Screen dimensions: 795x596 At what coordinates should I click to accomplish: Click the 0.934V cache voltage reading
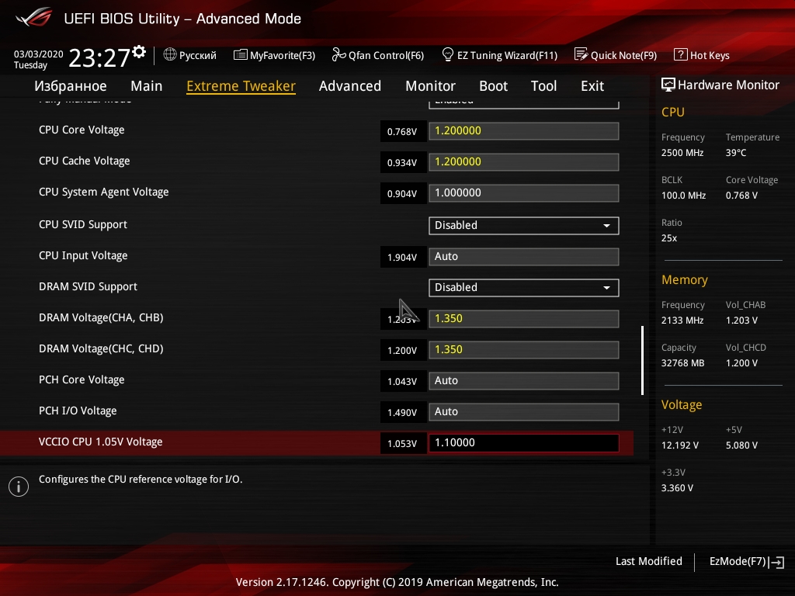click(403, 163)
